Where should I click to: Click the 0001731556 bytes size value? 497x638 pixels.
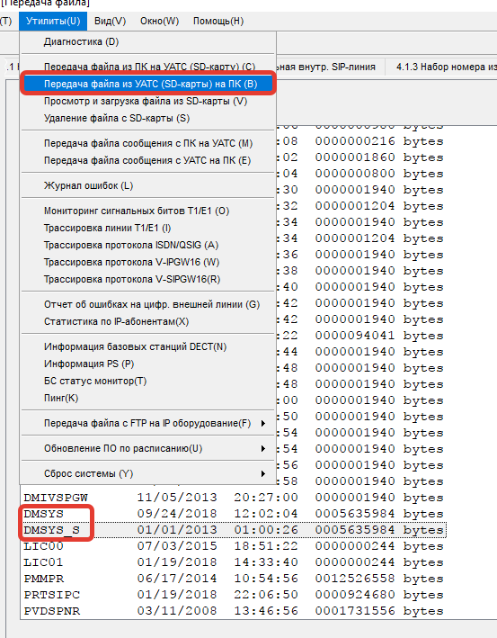[x=379, y=611]
